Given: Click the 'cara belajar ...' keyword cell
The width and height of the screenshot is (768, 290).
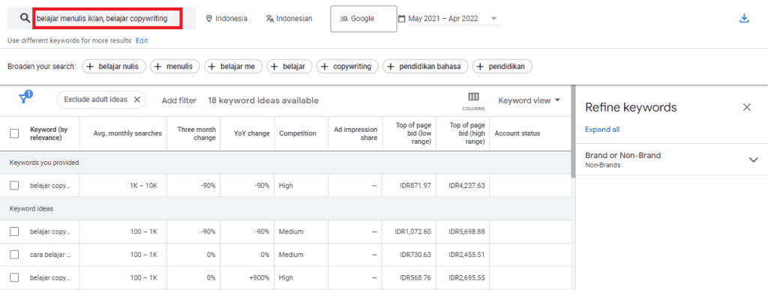Looking at the screenshot, I should (50, 254).
